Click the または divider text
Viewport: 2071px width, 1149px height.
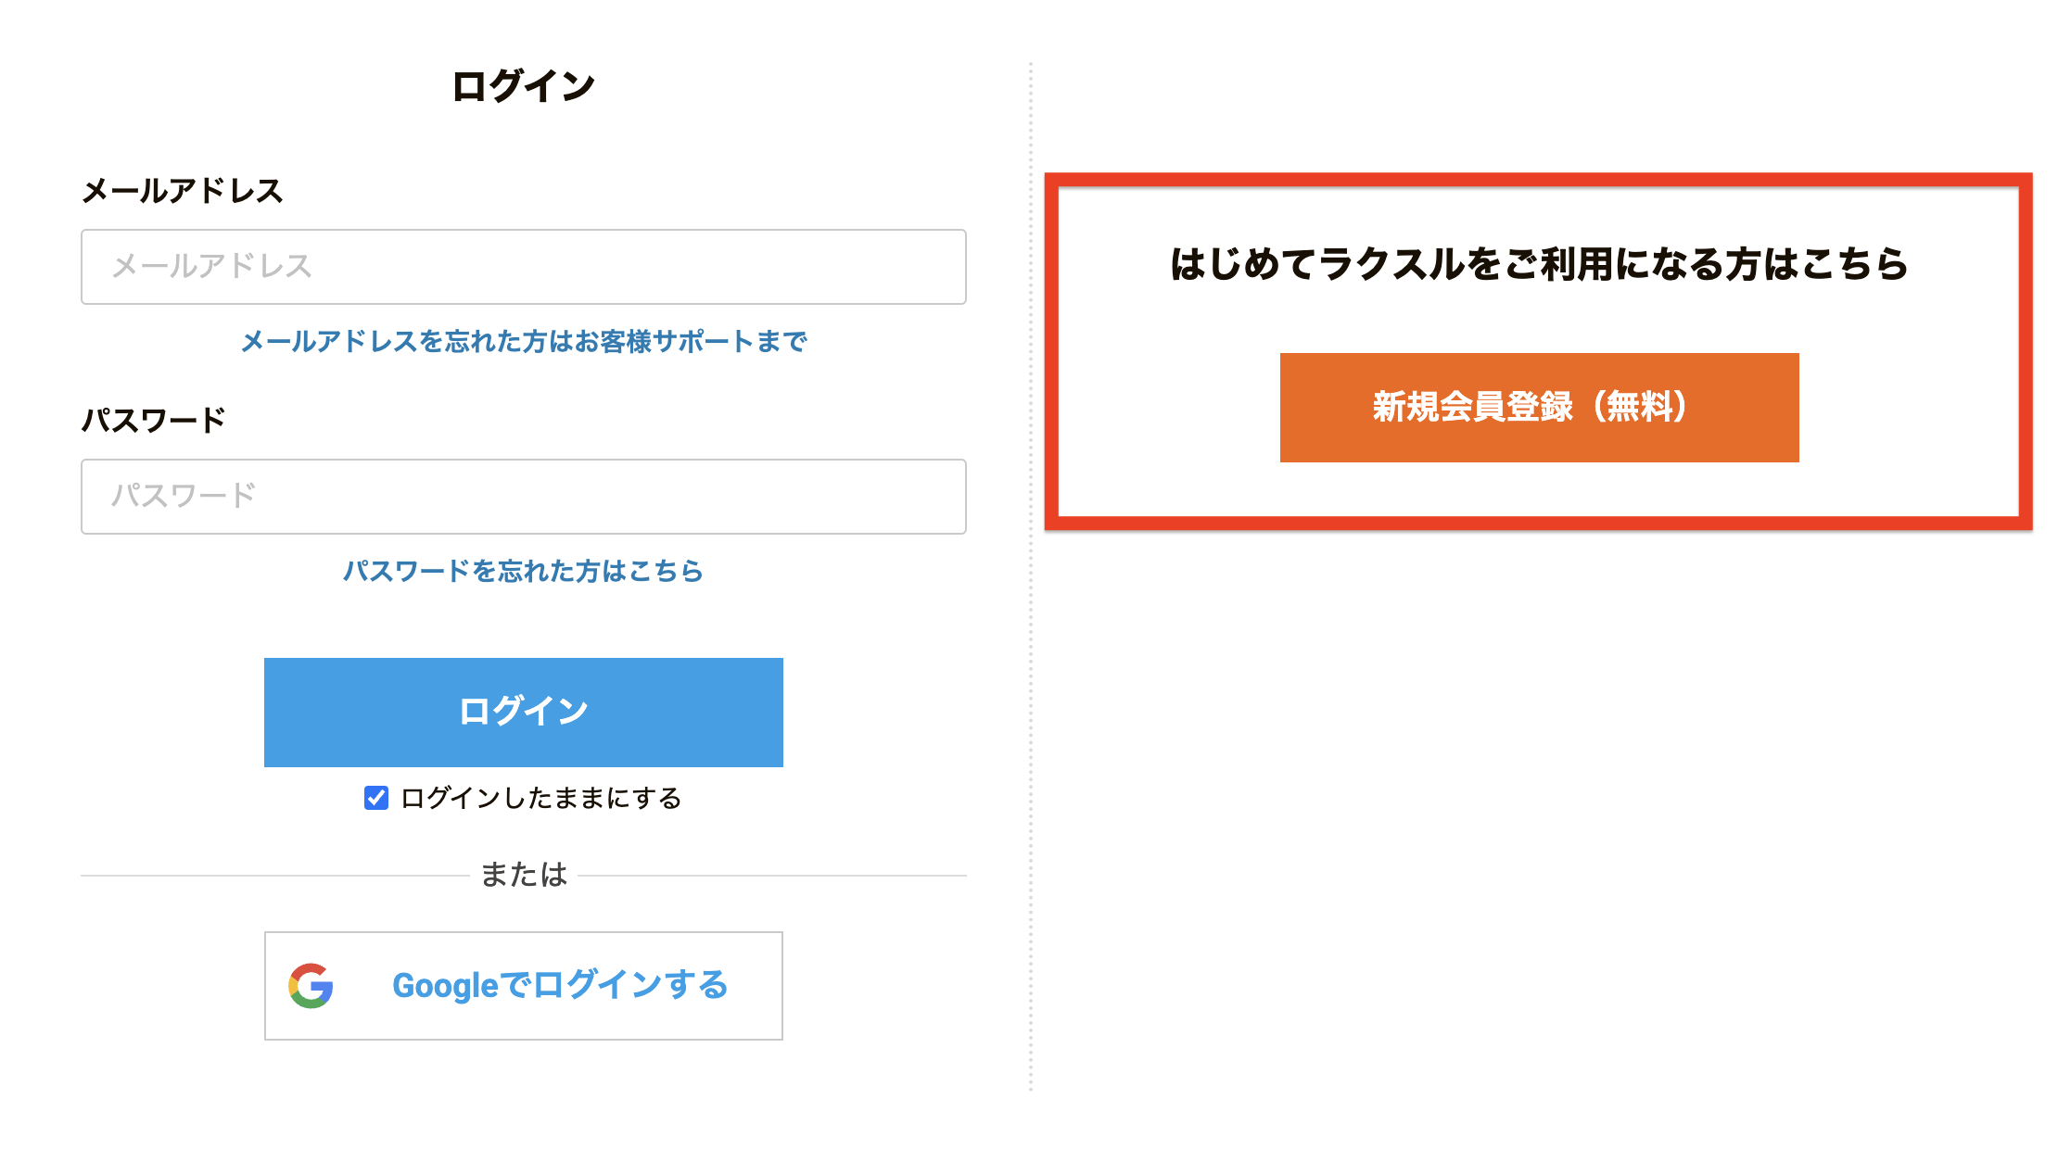(524, 875)
